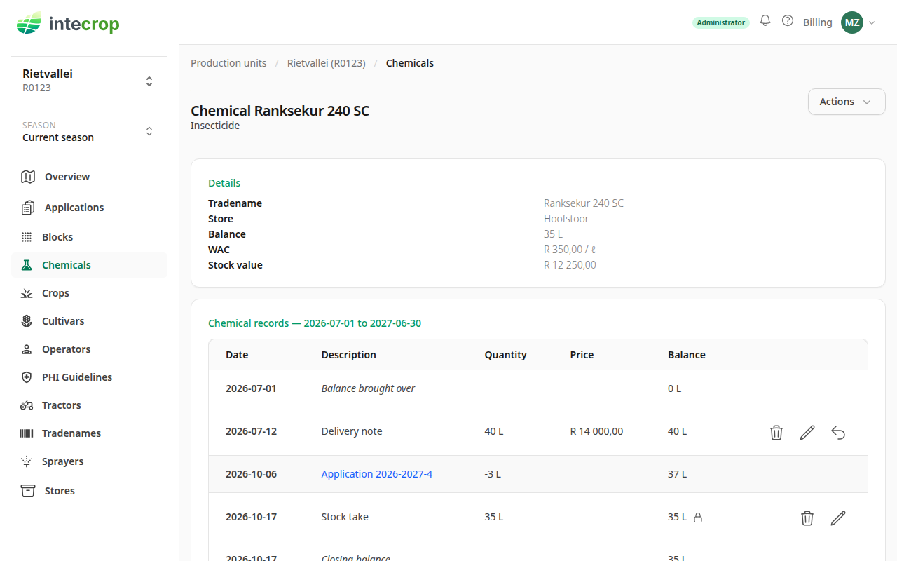The height and width of the screenshot is (561, 897).
Task: Click the R 12 250,00 stock value
Action: click(x=570, y=265)
